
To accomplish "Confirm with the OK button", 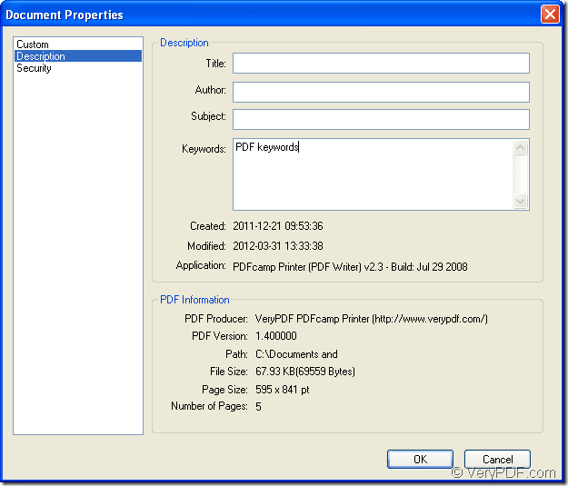I will (x=420, y=459).
